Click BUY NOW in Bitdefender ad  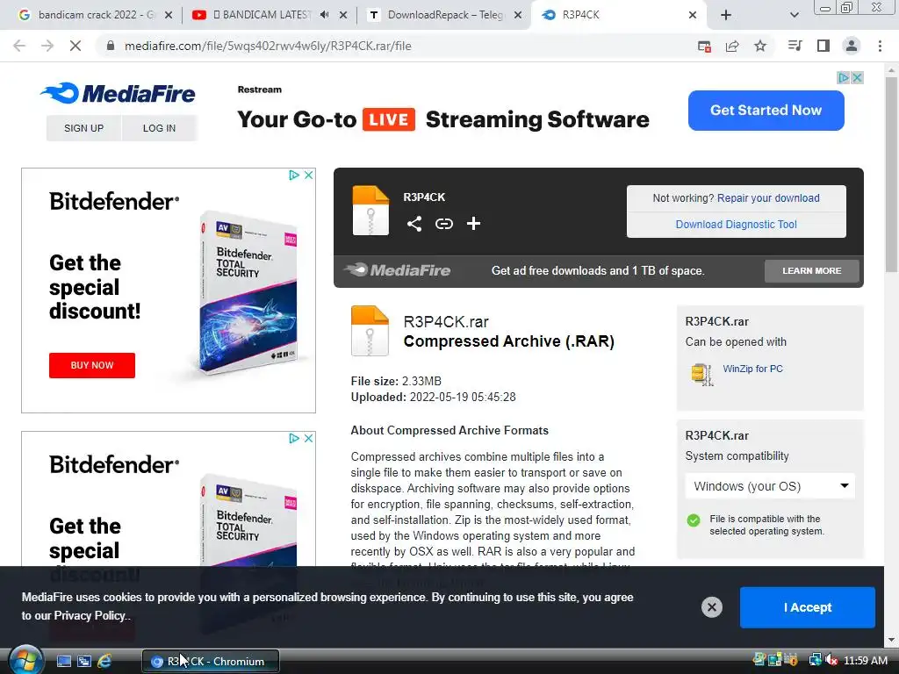(91, 365)
